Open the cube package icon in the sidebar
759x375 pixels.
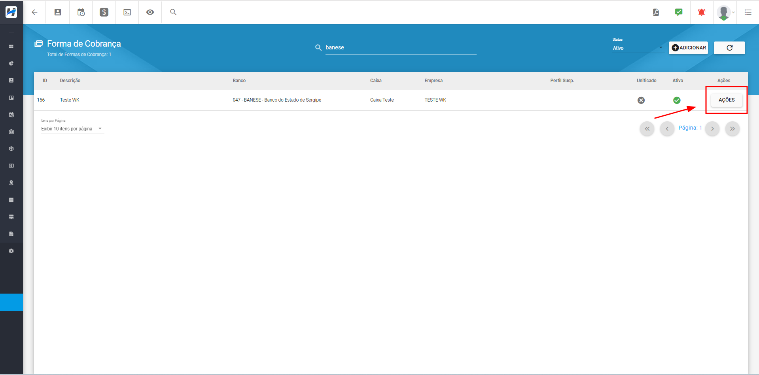pyautogui.click(x=11, y=149)
